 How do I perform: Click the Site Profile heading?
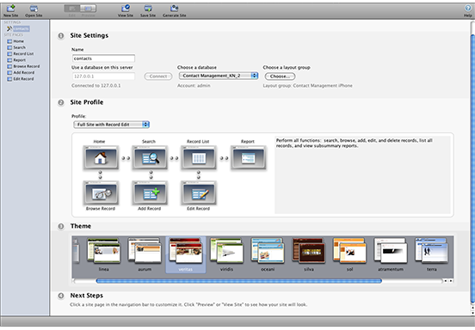click(x=87, y=102)
